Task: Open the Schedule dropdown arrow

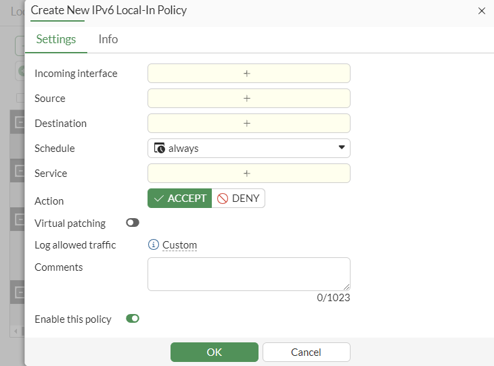Action: [x=341, y=149]
